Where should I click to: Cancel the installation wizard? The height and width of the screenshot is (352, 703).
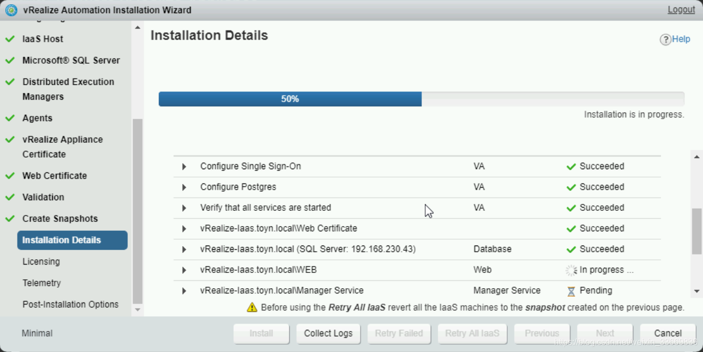pos(668,334)
